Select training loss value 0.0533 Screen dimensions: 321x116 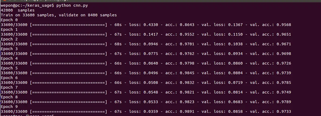coord(151,102)
